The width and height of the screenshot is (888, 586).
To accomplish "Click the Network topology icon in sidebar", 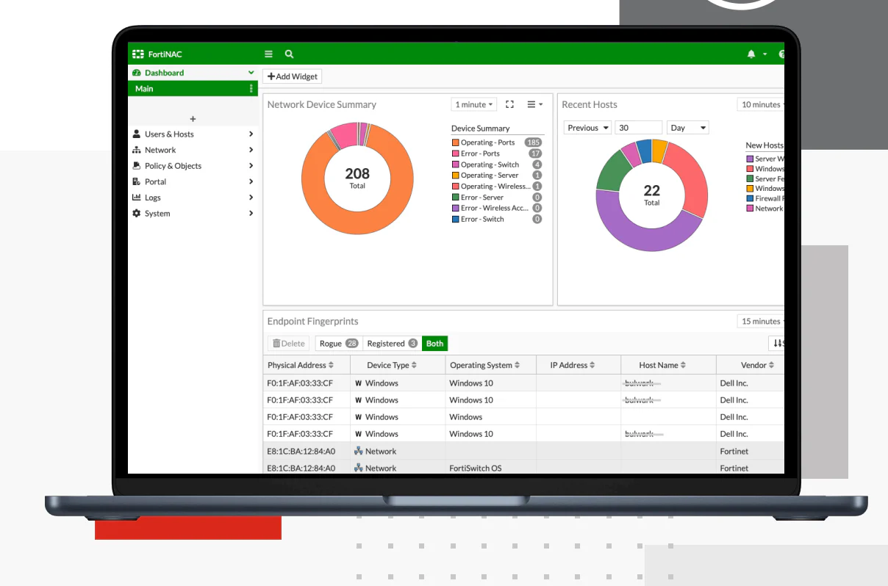I will (x=137, y=150).
